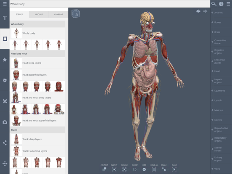The height and width of the screenshot is (174, 232).
Task: Open Settings gear icon in sidebar
Action: tap(5, 80)
